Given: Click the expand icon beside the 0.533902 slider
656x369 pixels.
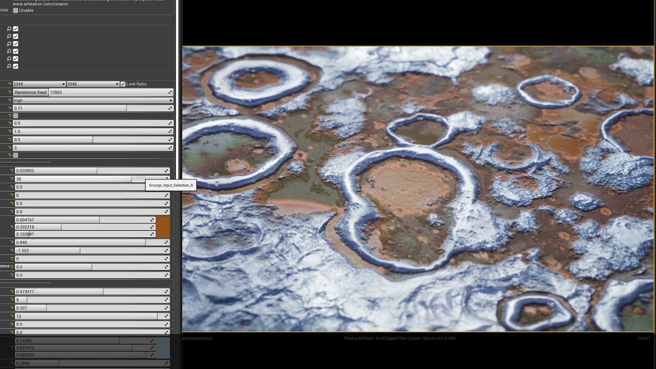Looking at the screenshot, I should click(167, 170).
